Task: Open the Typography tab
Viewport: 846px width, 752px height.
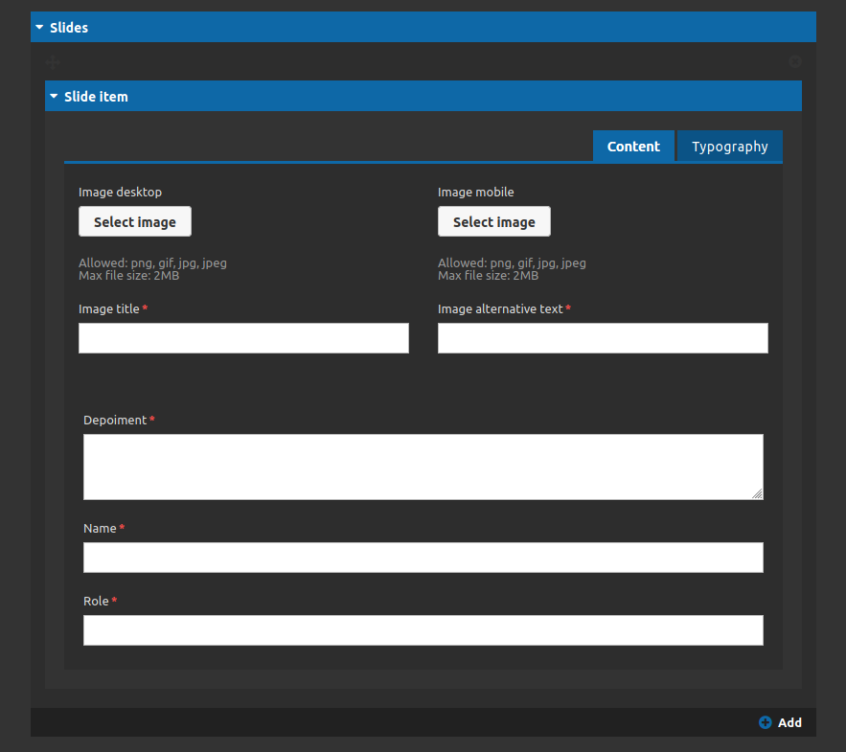Action: point(729,147)
